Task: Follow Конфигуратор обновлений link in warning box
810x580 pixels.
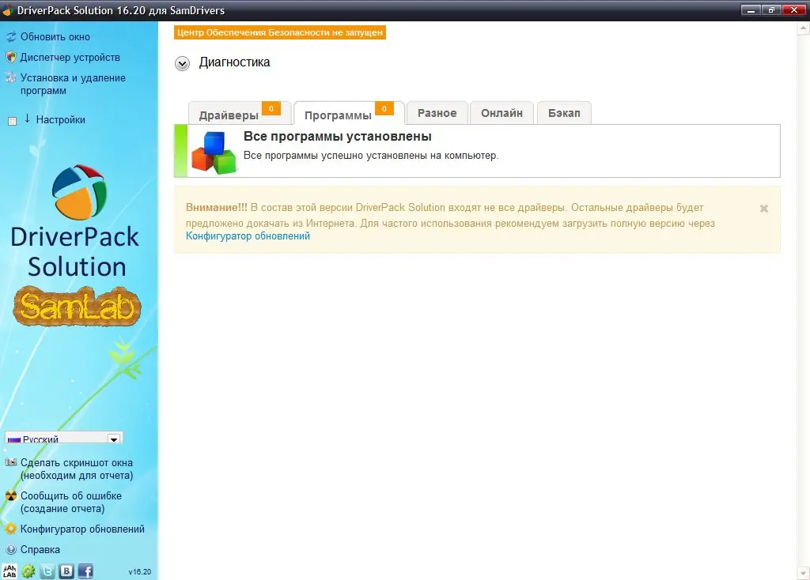Action: pyautogui.click(x=248, y=235)
